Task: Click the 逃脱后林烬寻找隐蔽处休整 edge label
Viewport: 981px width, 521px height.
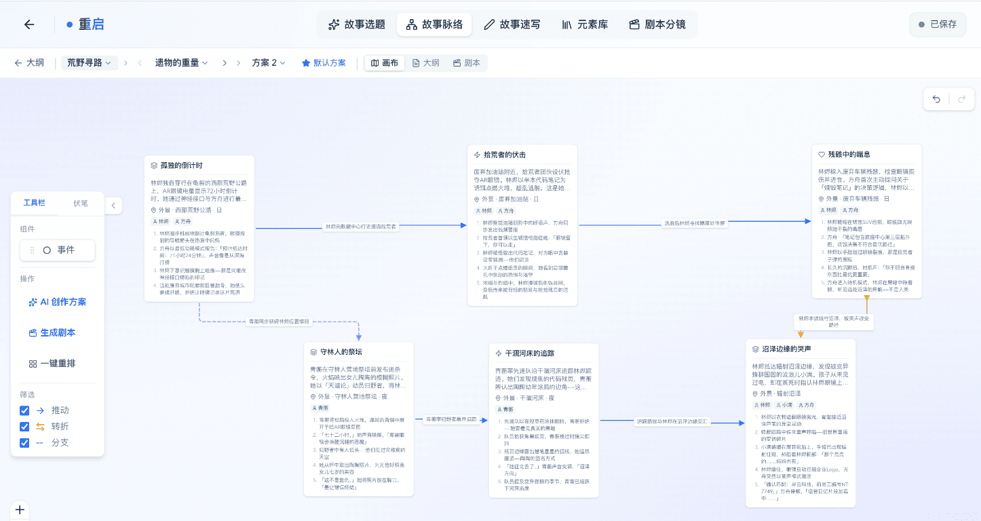Action: pyautogui.click(x=694, y=223)
